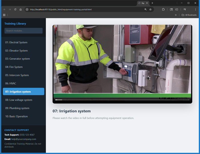Viewport: 200px width, 154px height.
Task: Go back to previous page
Action: 5,9
